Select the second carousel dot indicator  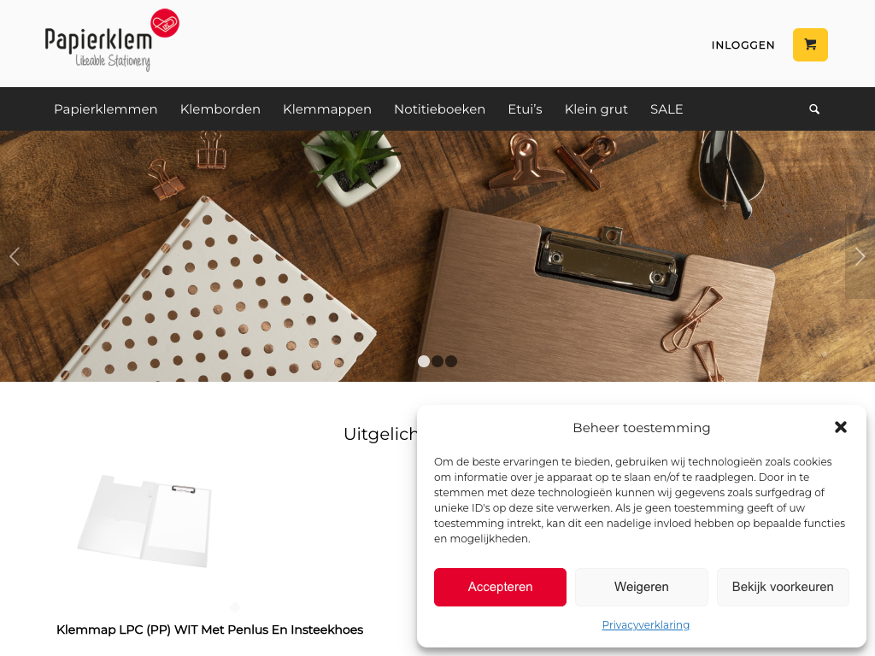tap(437, 361)
